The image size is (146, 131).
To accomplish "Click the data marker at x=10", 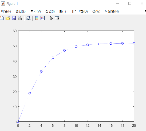I will (x=76, y=47).
